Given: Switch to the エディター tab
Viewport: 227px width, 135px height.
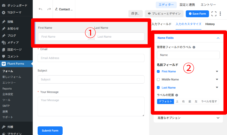Looking at the screenshot, I should point(166,5).
